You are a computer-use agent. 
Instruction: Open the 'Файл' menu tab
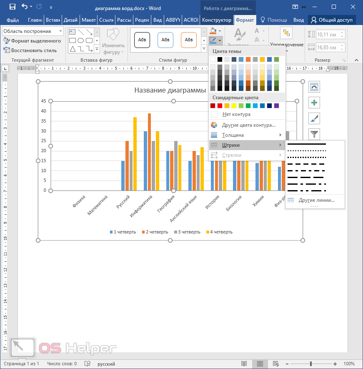[13, 20]
